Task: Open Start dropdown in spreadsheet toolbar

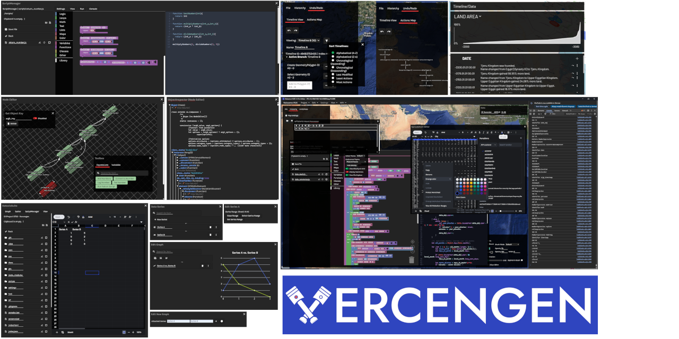Action: tap(59, 217)
